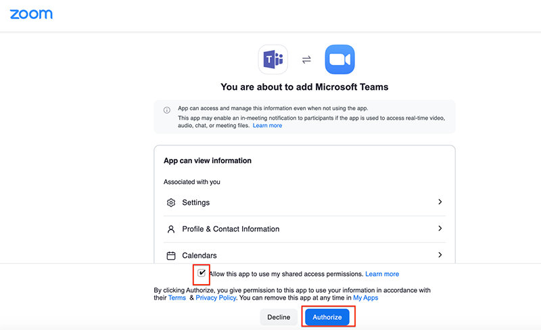This screenshot has width=541, height=330.
Task: Click the Settings row label
Action: tap(195, 203)
